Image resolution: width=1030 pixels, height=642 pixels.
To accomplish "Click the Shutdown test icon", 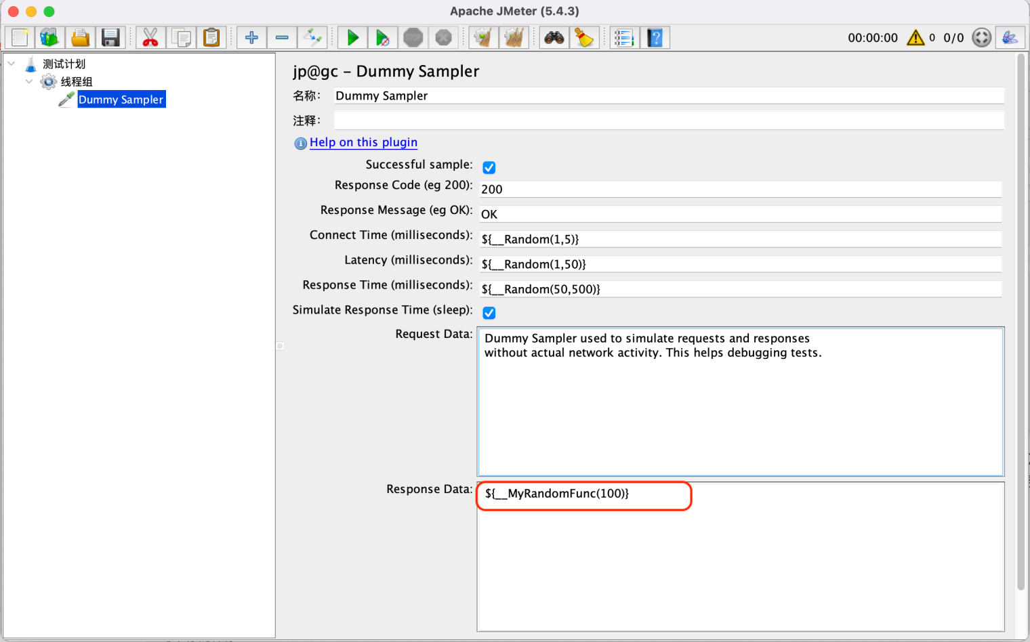I will [x=443, y=37].
